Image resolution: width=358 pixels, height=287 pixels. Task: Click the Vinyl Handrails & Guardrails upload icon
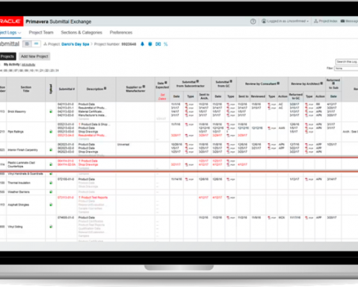click(51, 174)
